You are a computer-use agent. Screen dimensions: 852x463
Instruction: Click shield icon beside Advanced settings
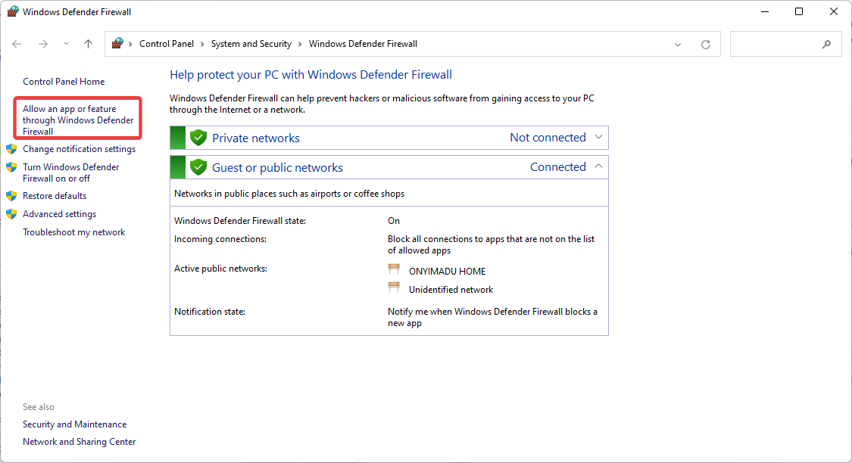tap(11, 214)
